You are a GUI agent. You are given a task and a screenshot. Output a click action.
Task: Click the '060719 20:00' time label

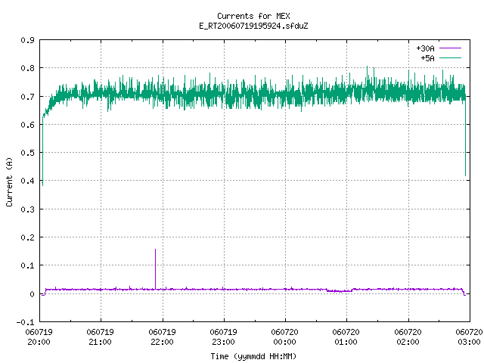pyautogui.click(x=39, y=337)
